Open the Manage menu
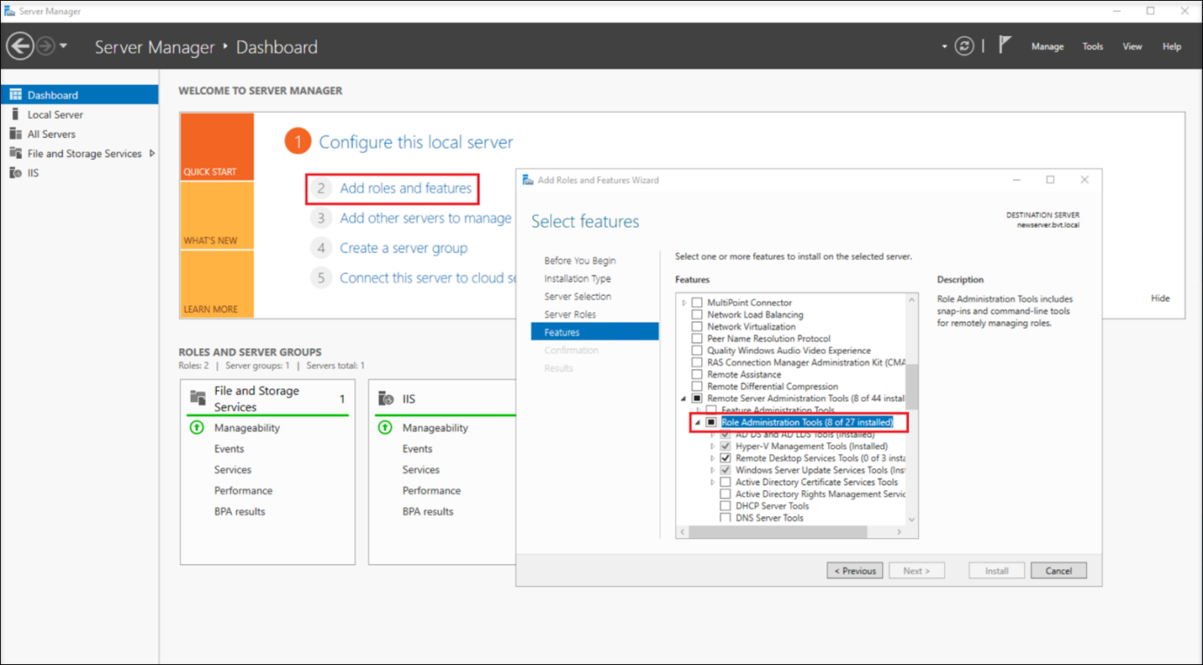 [1047, 46]
